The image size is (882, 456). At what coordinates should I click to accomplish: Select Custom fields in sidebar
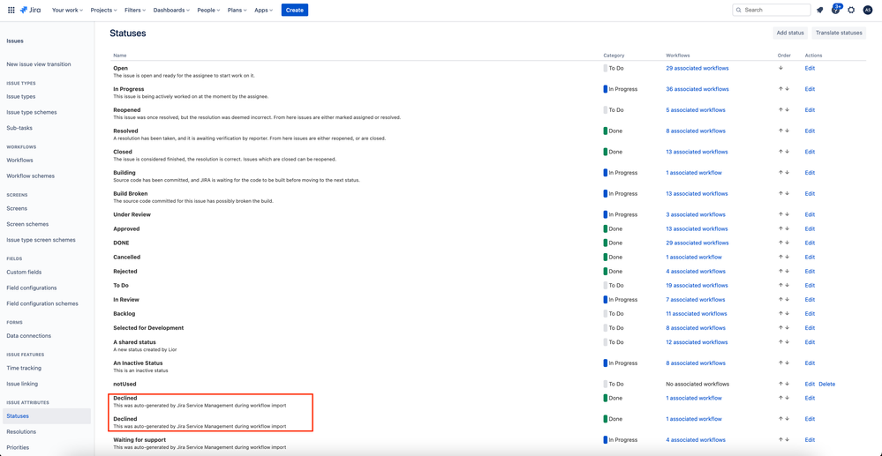tap(24, 273)
